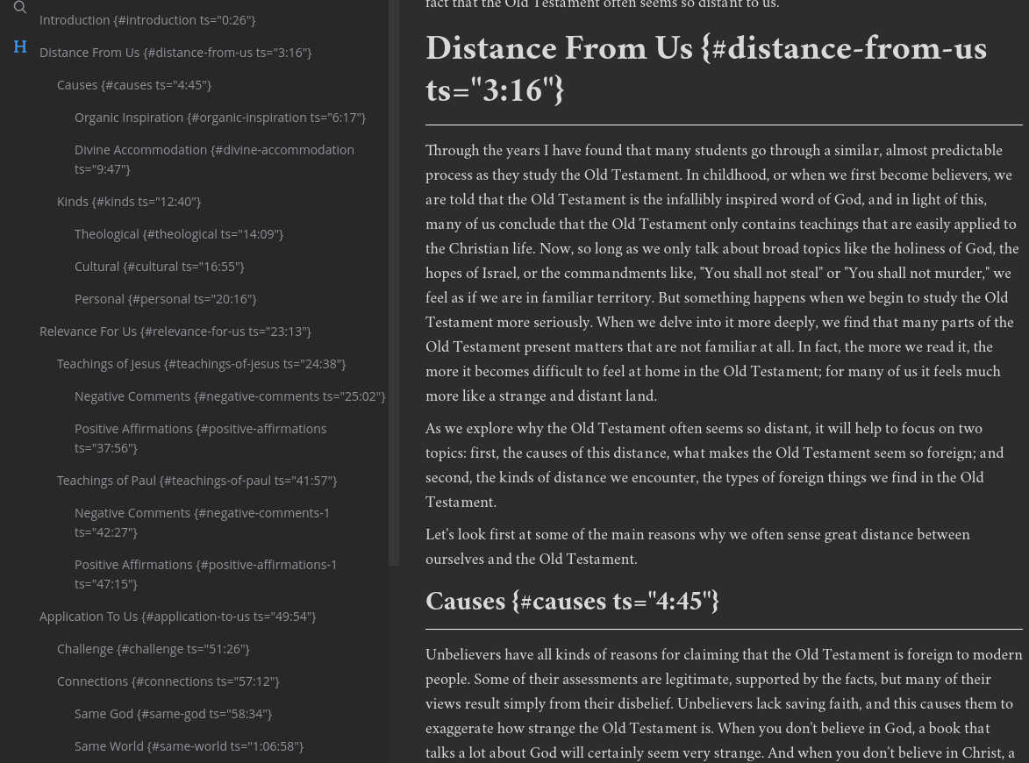Select Same God outline entry
The height and width of the screenshot is (763, 1029).
[173, 714]
